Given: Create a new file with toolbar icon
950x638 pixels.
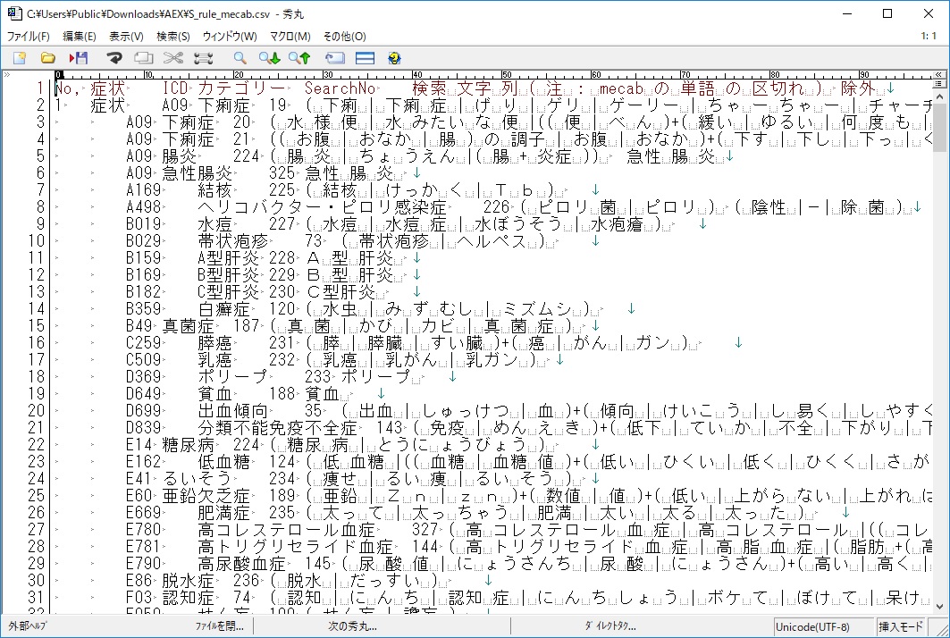Looking at the screenshot, I should click(20, 58).
